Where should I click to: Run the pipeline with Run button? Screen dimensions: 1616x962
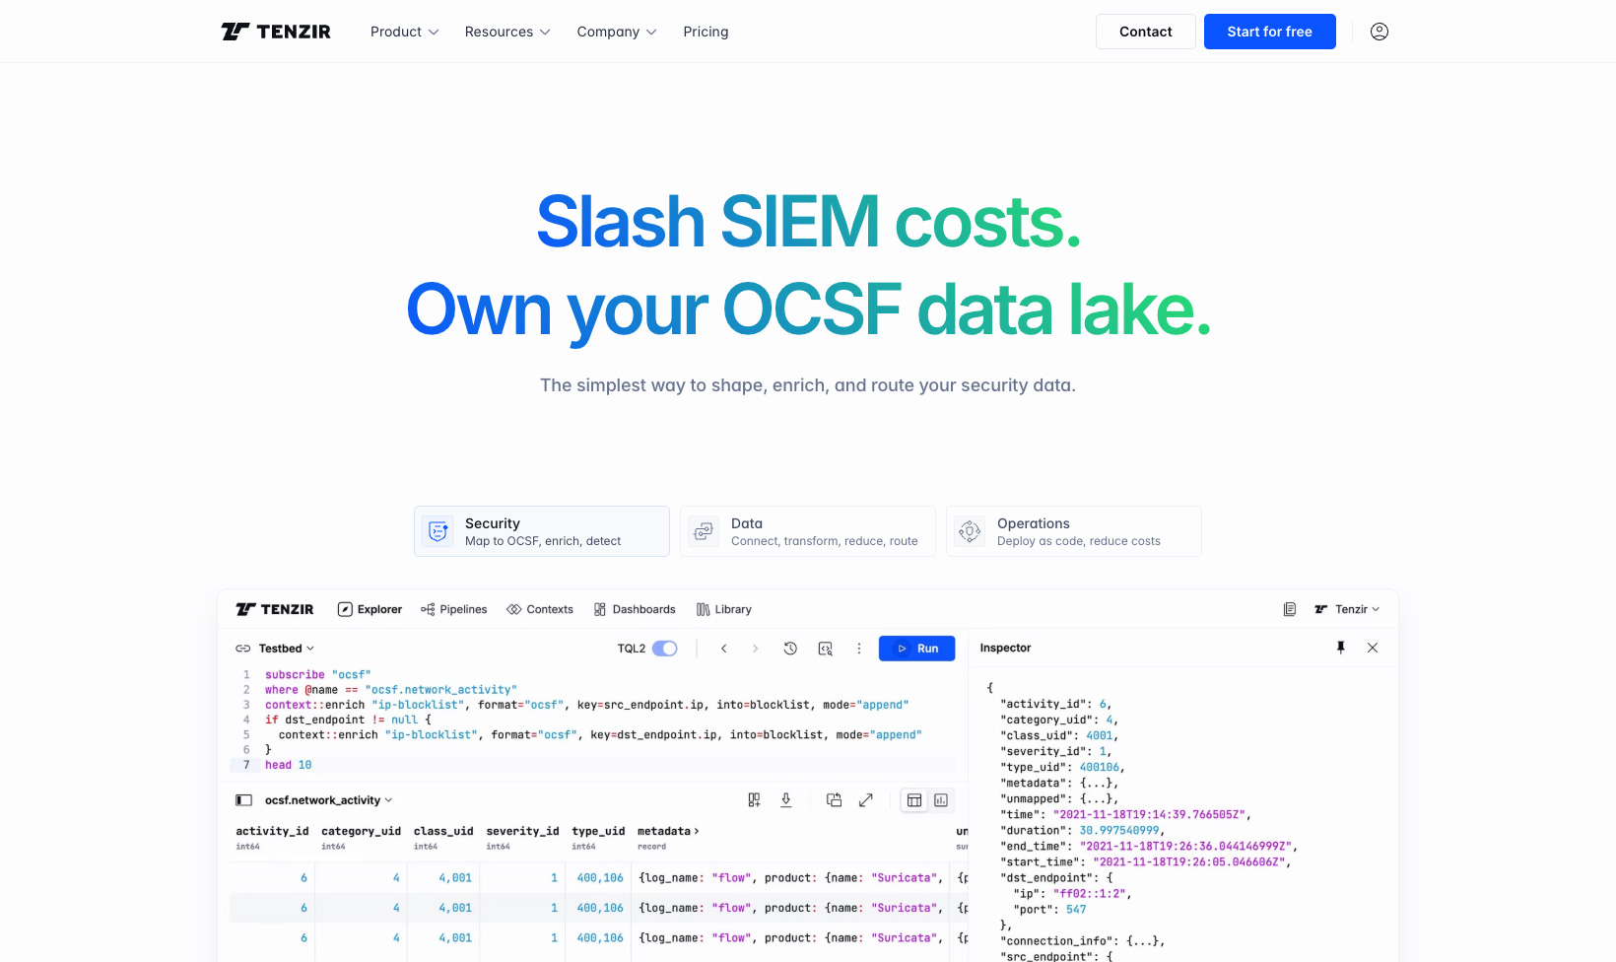(916, 649)
